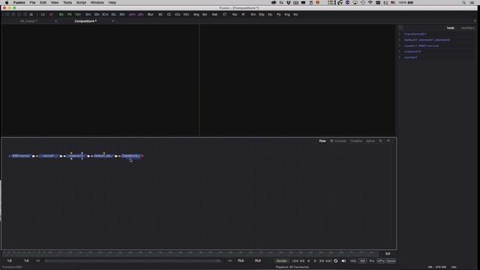Screen dimensions: 480x270
Task: Add a Bitmap (Bm) mask tool
Action: tap(253, 14)
